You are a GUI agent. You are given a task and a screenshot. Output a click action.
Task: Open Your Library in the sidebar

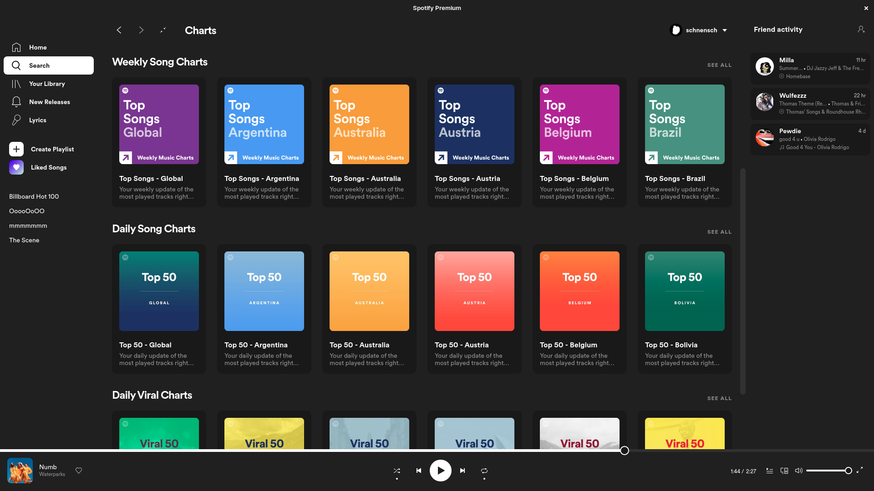coord(47,84)
